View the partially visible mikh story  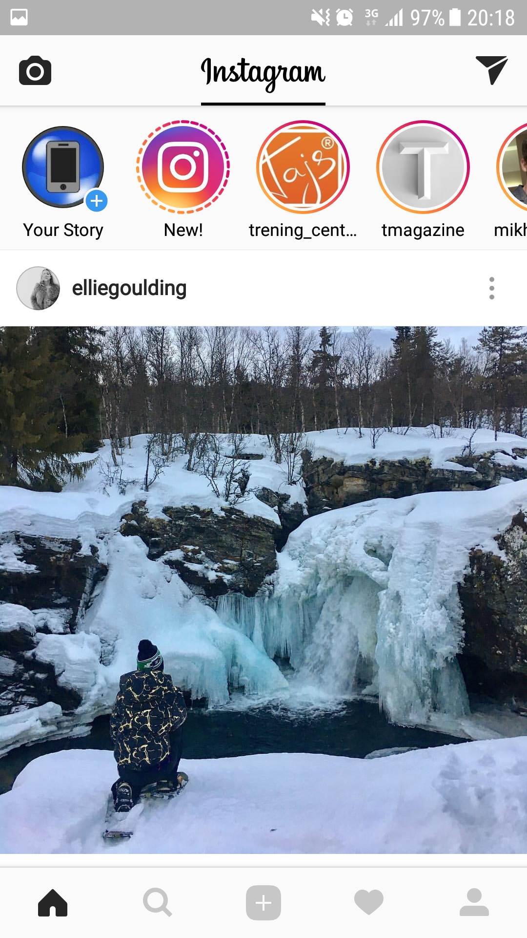pos(512,167)
